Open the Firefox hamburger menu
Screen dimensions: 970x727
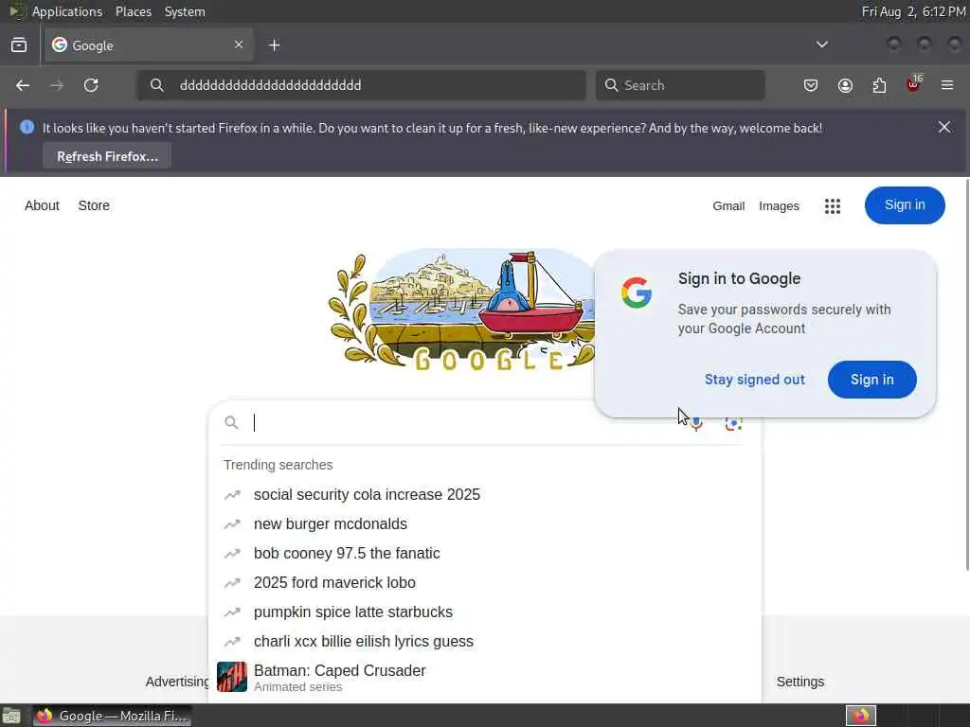[947, 85]
